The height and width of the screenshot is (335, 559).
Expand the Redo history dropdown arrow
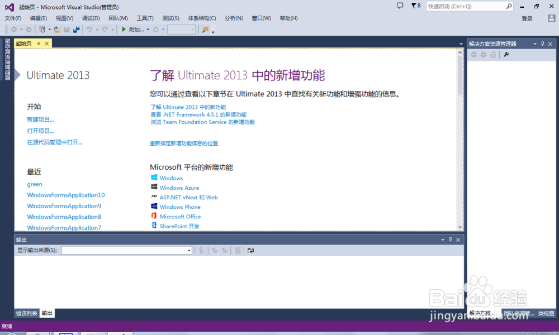[x=112, y=30]
